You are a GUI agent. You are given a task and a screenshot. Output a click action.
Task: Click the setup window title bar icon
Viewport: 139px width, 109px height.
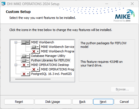click(x=3, y=4)
